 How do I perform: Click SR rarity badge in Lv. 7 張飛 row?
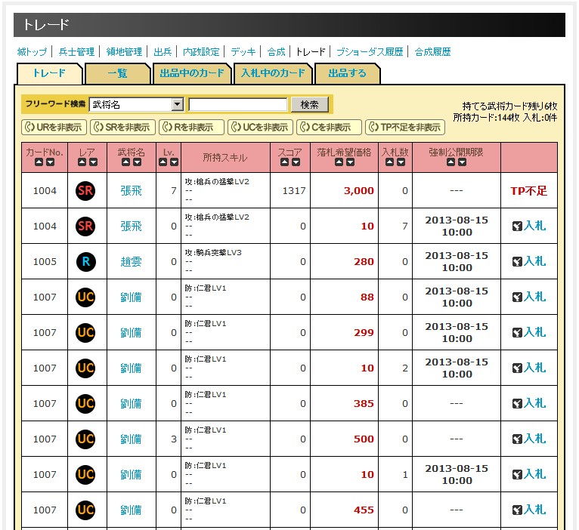coord(85,191)
